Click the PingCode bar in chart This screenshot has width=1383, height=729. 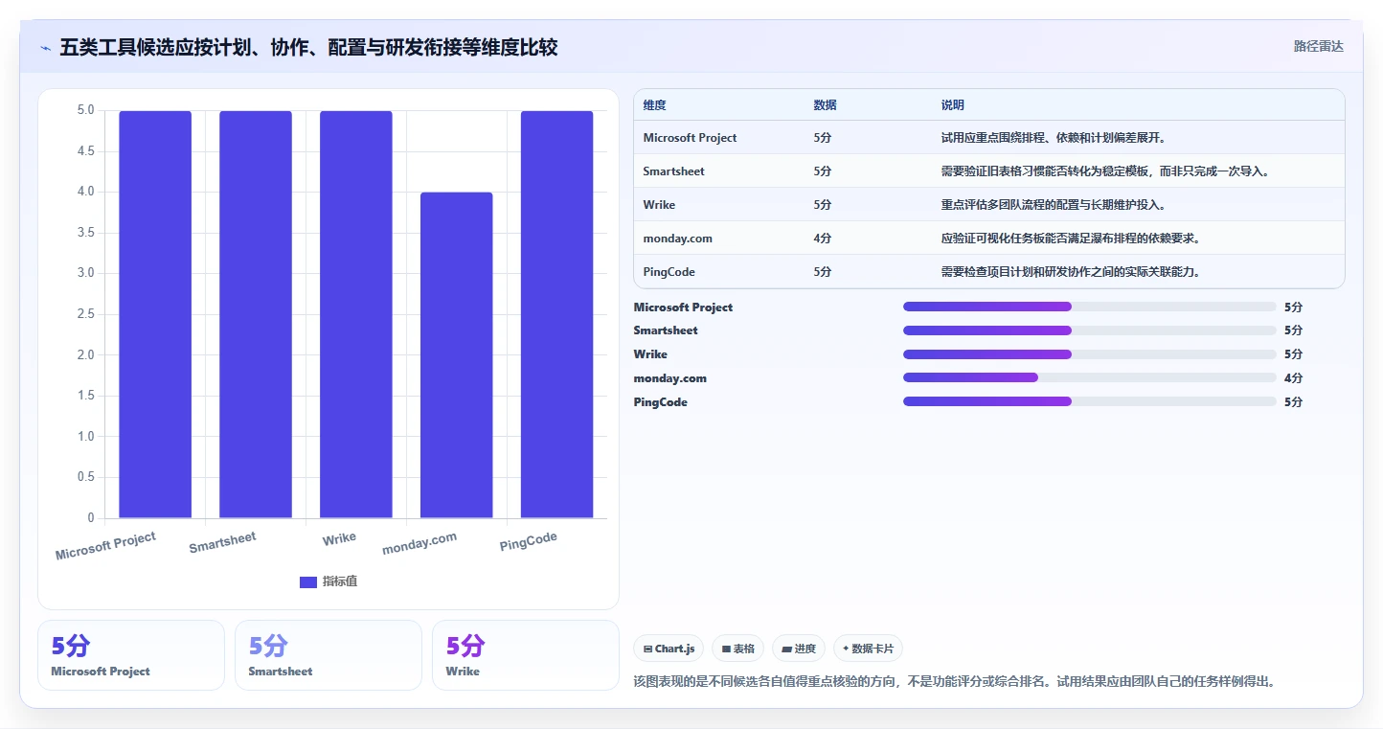[x=557, y=314]
